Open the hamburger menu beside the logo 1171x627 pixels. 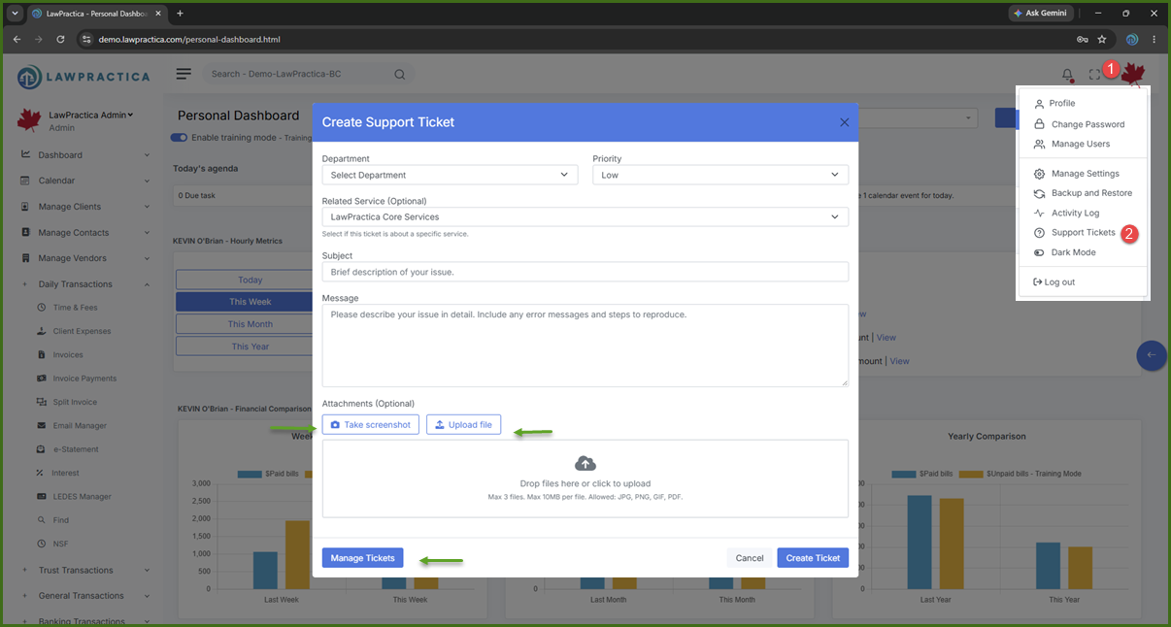coord(184,74)
